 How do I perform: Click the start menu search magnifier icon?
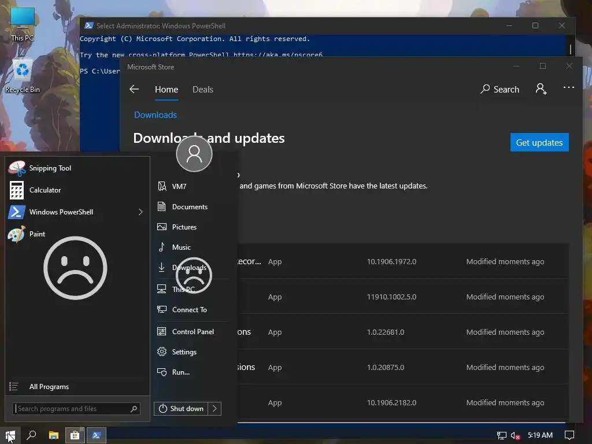coord(134,409)
